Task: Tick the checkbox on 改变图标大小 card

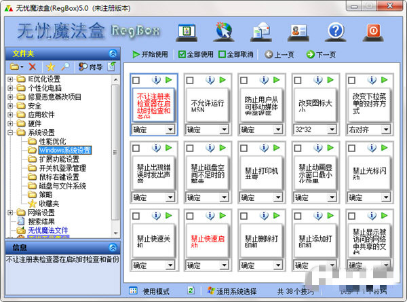Action: (298, 80)
